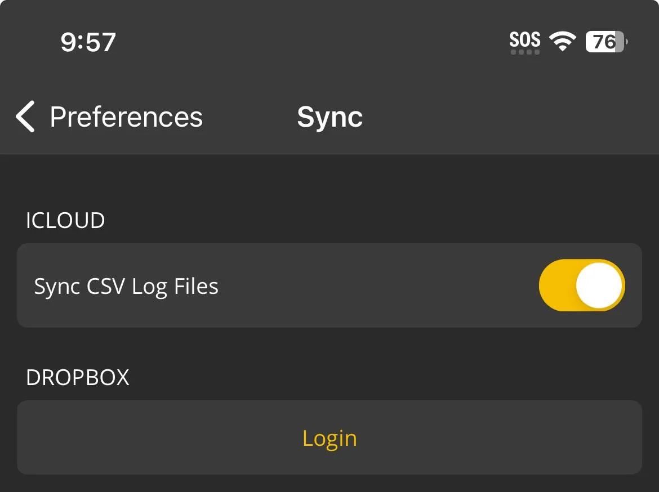Tap the yellow track of the sync switch
This screenshot has width=659, height=492.
point(556,285)
